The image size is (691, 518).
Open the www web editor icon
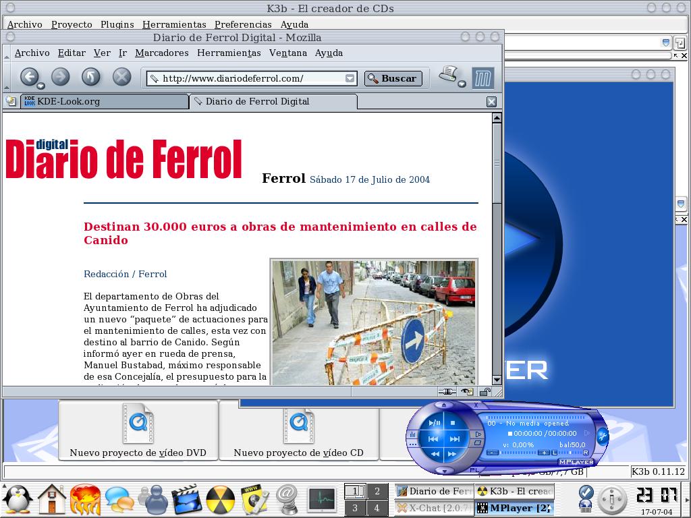pos(254,500)
